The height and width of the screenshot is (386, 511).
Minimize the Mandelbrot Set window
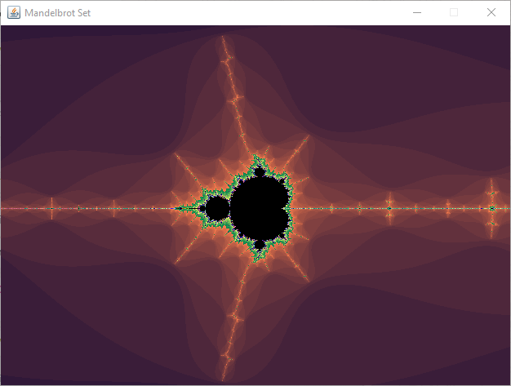417,13
